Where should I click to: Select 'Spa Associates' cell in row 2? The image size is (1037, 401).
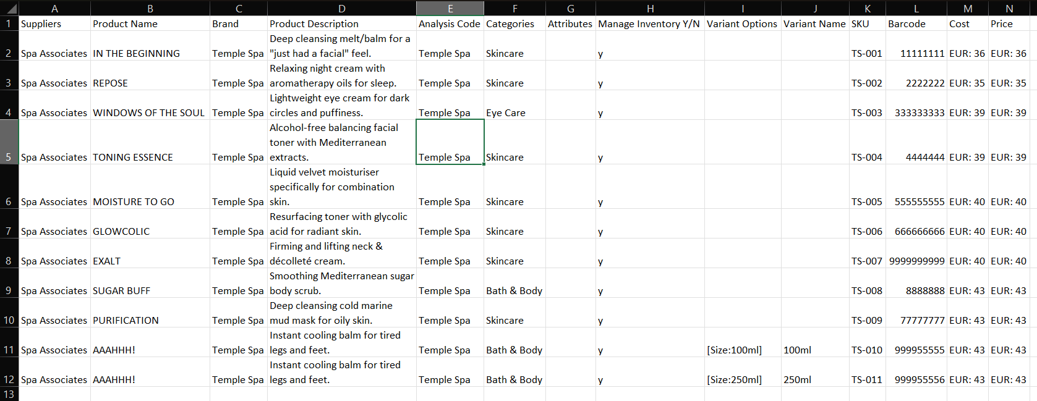coord(54,46)
